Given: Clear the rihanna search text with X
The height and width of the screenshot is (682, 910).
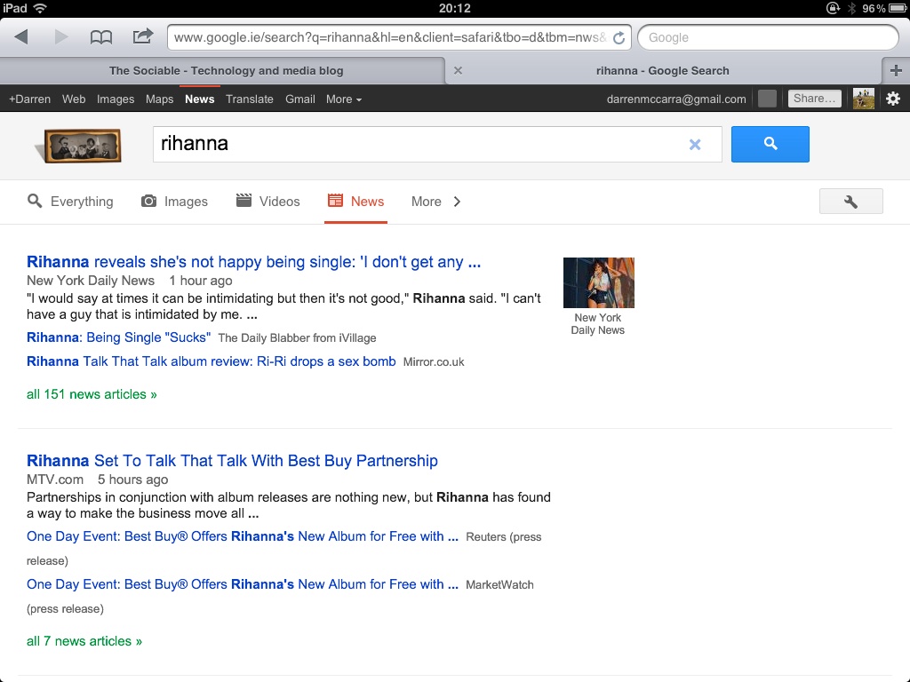Looking at the screenshot, I should tap(695, 145).
